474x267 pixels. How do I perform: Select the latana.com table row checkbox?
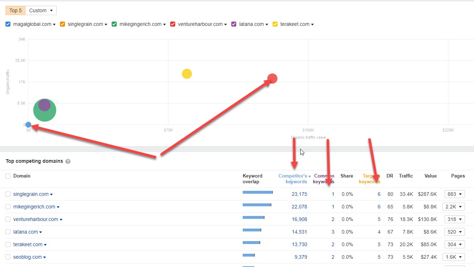tap(8, 232)
